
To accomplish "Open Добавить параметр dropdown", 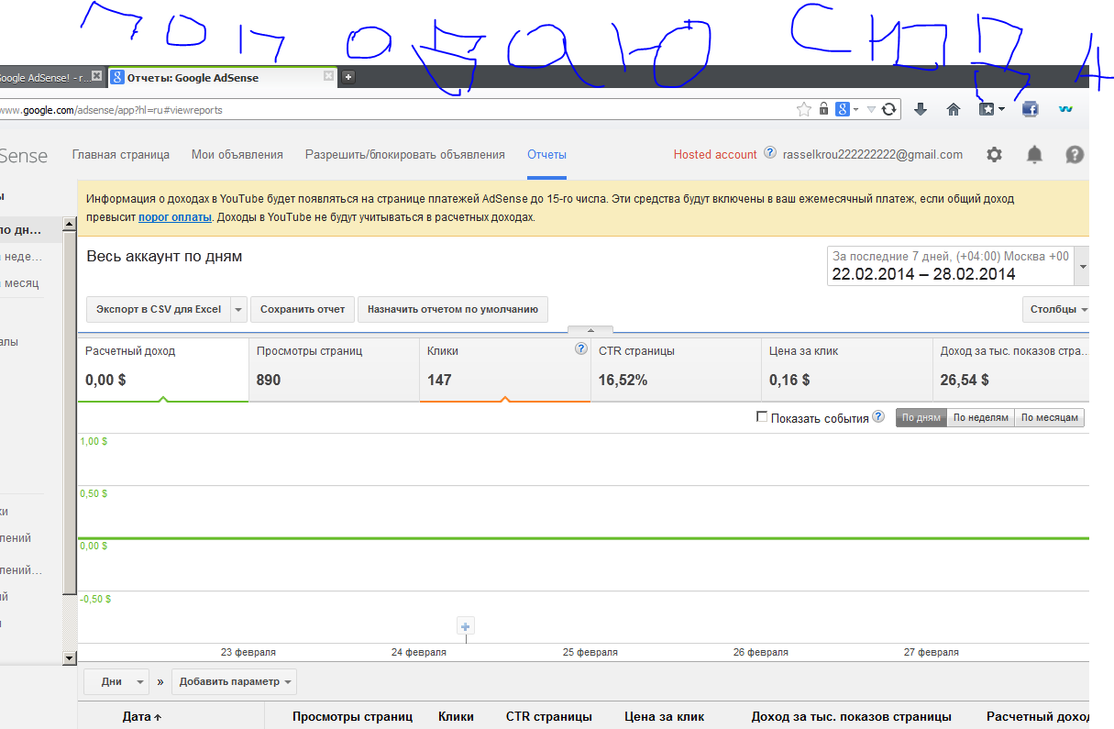I will [234, 681].
